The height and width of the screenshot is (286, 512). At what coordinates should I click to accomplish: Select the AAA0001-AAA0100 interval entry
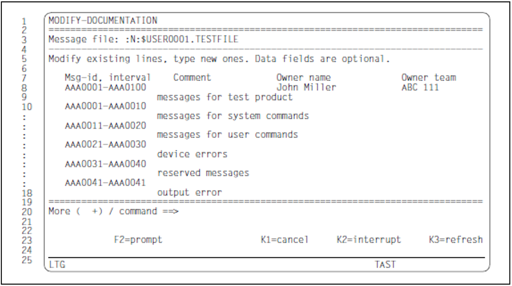coord(105,88)
